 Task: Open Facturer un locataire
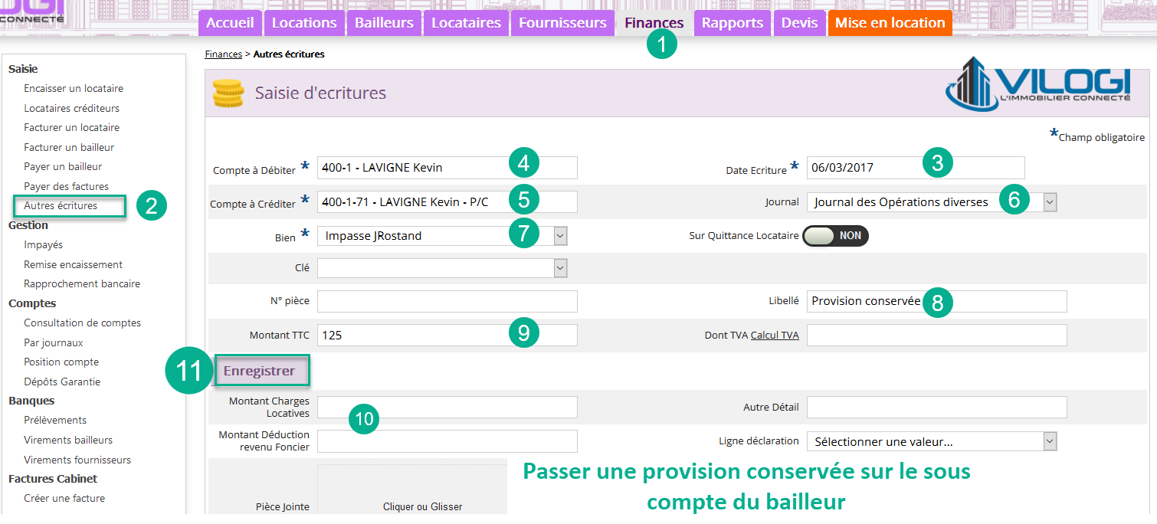(x=71, y=128)
